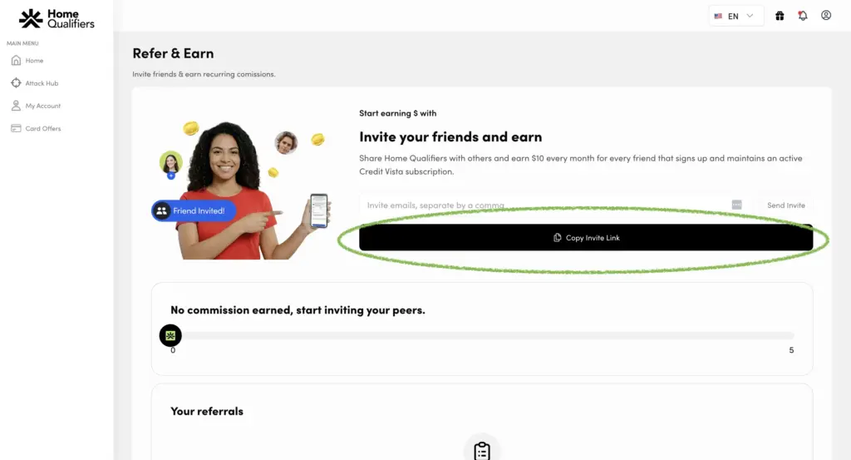The image size is (851, 460).
Task: Open the gift rewards icon
Action: point(780,16)
